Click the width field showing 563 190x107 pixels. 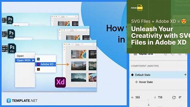tap(138, 97)
